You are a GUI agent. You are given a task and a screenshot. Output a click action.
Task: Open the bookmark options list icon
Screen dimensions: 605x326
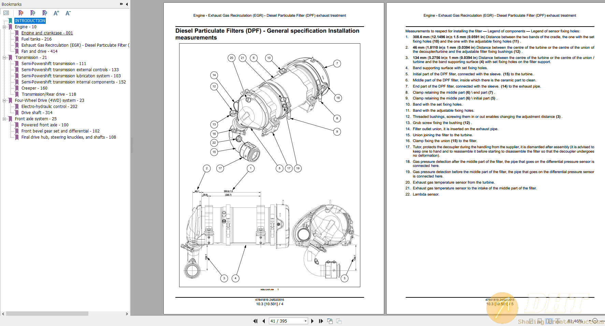[x=6, y=13]
